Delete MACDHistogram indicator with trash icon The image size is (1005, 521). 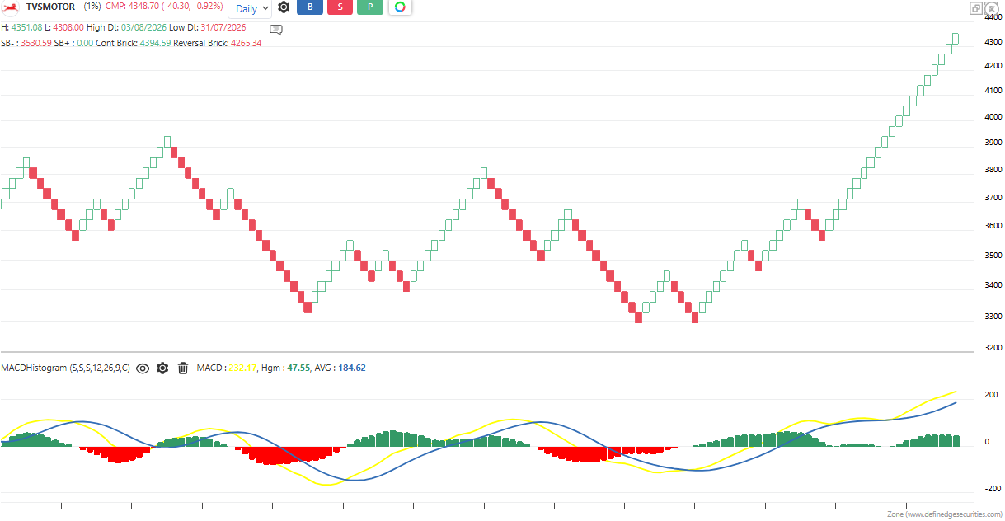pyautogui.click(x=183, y=368)
